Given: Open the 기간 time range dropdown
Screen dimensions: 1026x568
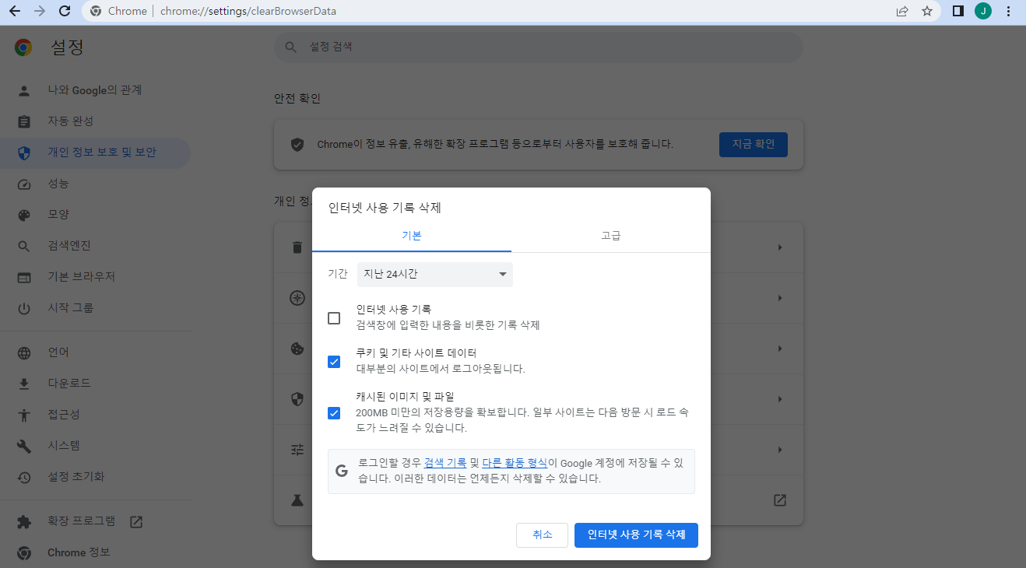Looking at the screenshot, I should [x=434, y=275].
